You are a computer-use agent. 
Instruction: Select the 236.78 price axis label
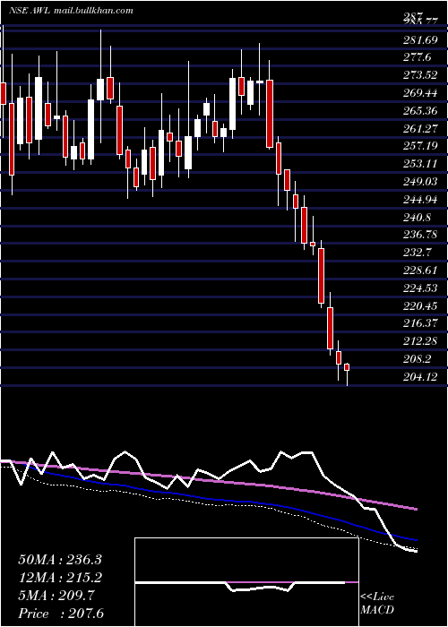click(x=419, y=235)
